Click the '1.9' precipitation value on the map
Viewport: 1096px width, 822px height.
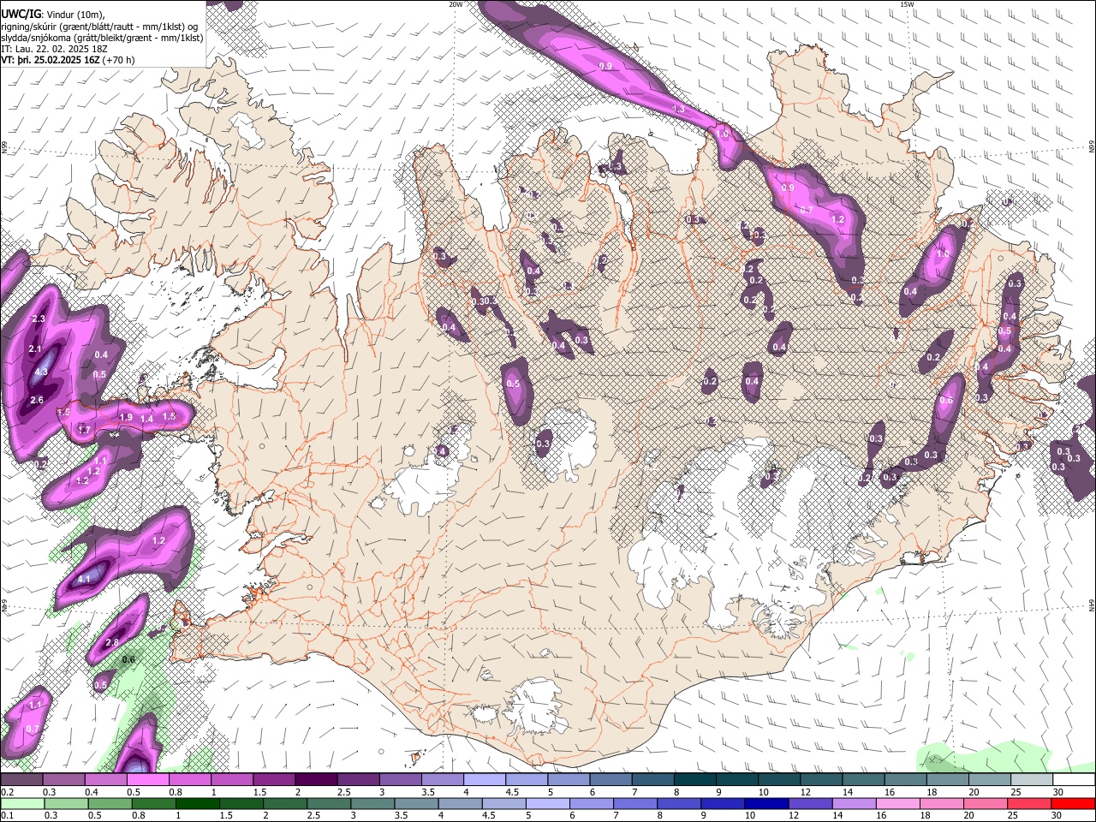point(126,418)
